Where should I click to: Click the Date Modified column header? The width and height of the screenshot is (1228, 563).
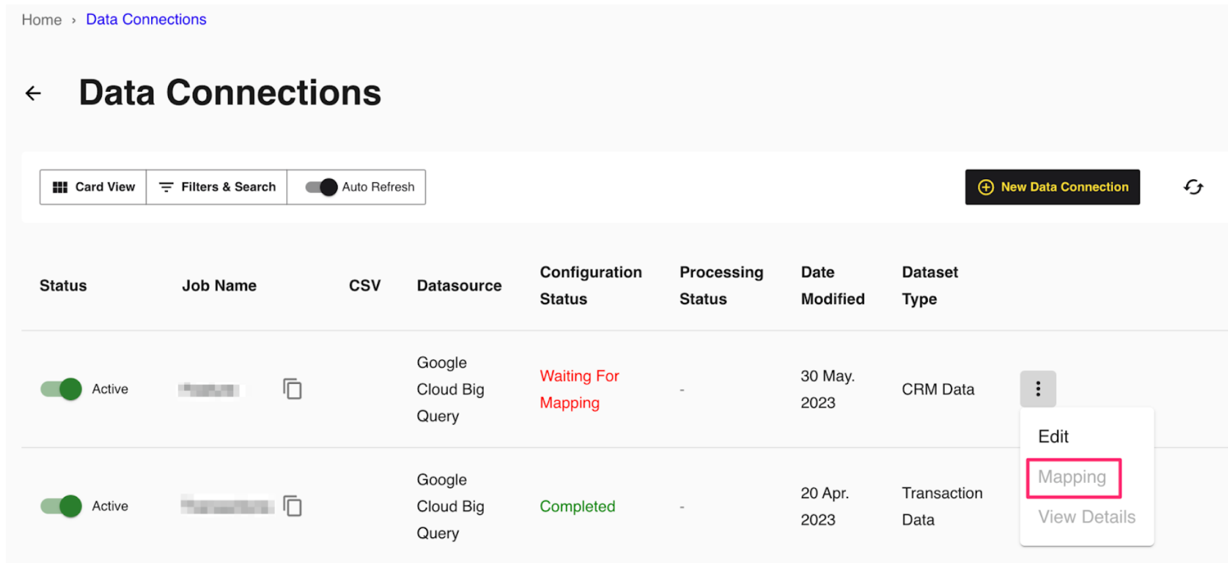832,285
